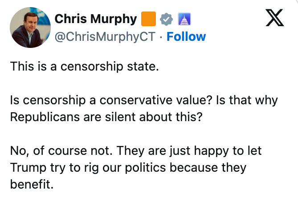Open the @ChrisMurphyCT handle link

(105, 36)
